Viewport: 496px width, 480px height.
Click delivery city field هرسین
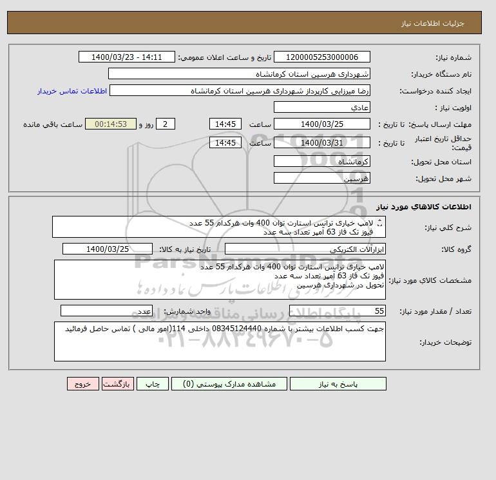[321, 178]
